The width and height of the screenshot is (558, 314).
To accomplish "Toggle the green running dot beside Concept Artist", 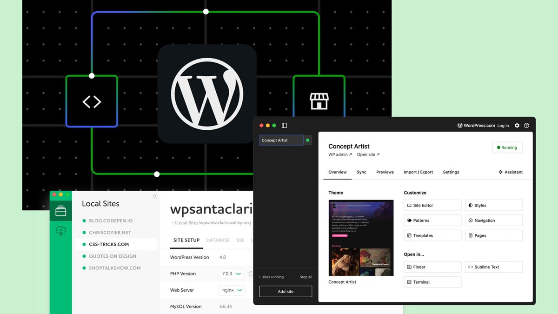I will (x=308, y=140).
